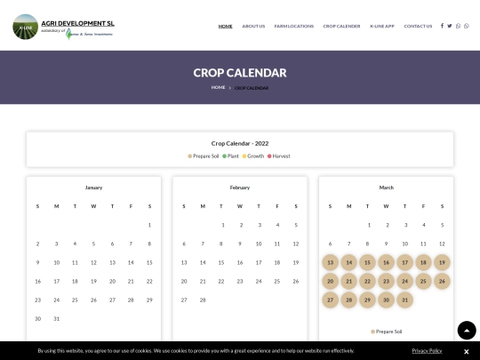This screenshot has height=360, width=480.
Task: Open the Twitter social icon
Action: (x=450, y=26)
